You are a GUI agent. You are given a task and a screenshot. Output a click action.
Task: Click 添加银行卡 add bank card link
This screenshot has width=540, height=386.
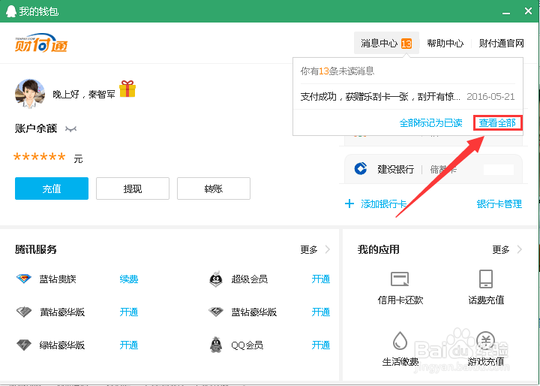(384, 204)
